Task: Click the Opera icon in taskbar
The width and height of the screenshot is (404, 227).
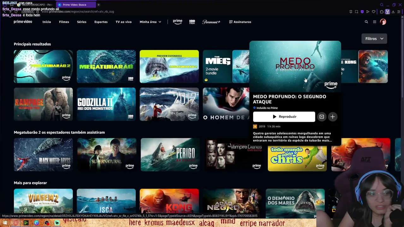Action: 16,223
